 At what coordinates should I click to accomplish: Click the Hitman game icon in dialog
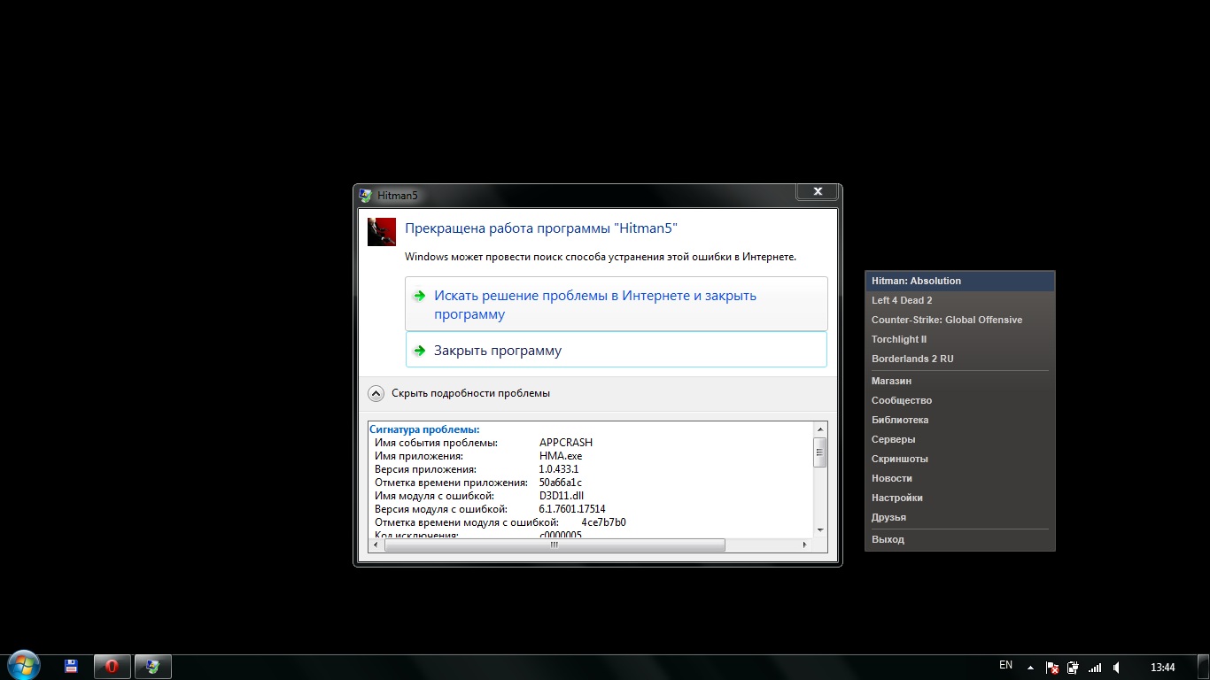coord(382,232)
